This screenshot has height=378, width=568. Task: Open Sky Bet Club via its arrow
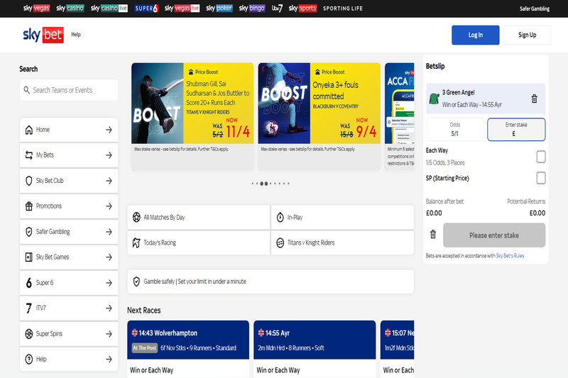pos(109,181)
